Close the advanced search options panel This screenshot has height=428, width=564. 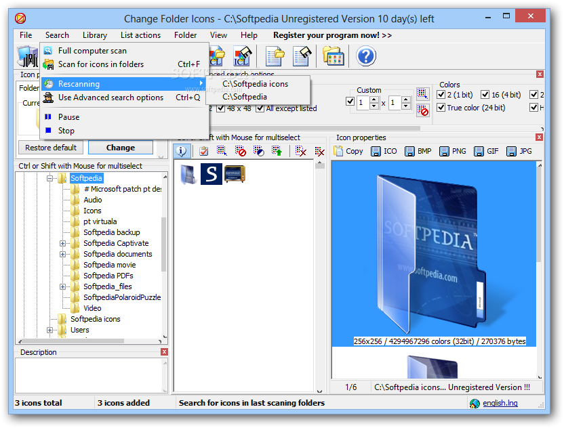[540, 74]
